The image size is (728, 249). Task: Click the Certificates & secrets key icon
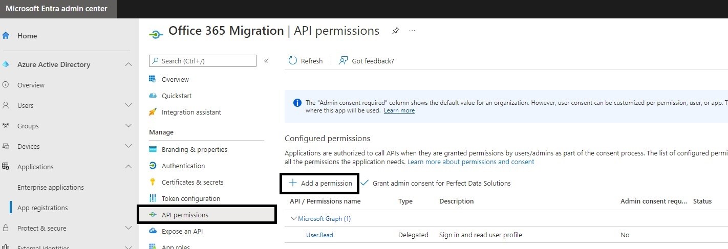pos(152,182)
